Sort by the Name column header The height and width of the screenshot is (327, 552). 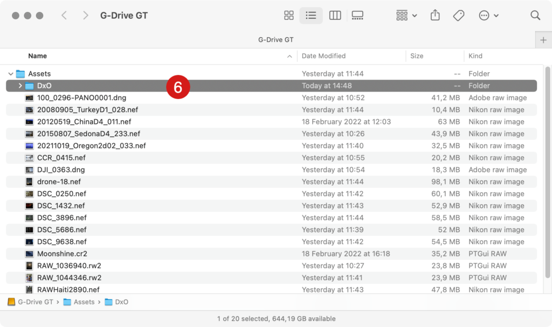(x=37, y=56)
